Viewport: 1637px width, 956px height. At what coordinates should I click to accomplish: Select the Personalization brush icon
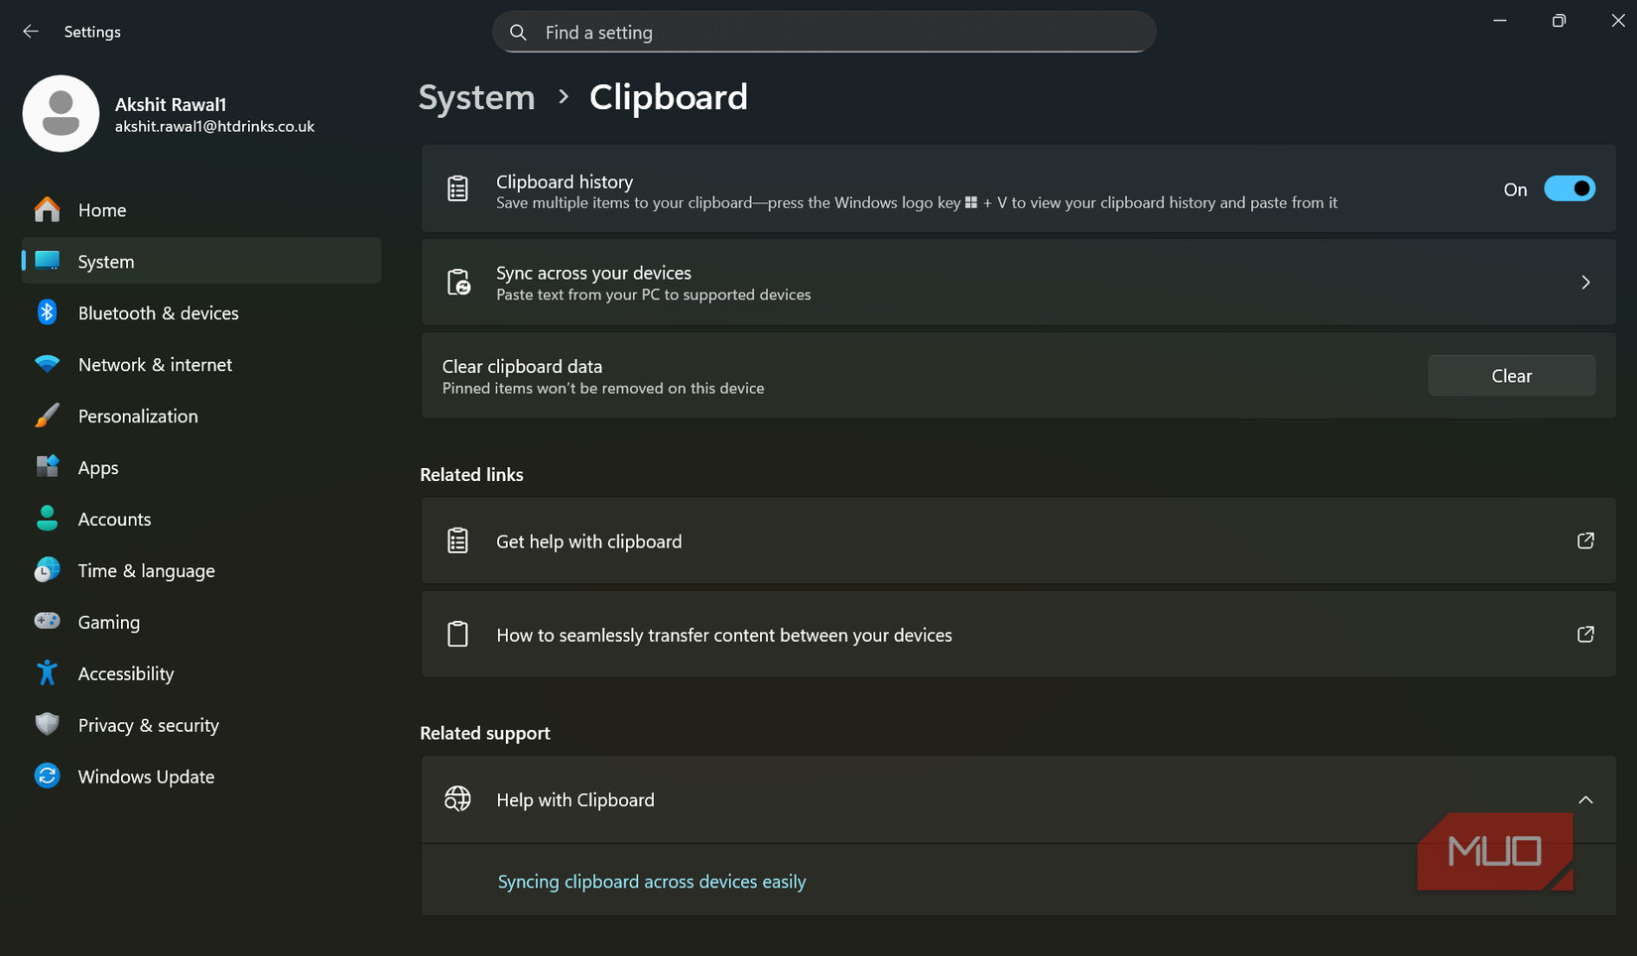pyautogui.click(x=47, y=416)
